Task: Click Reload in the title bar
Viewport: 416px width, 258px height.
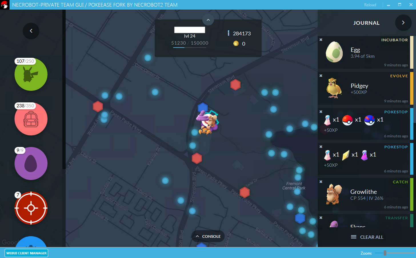Action: (370, 5)
